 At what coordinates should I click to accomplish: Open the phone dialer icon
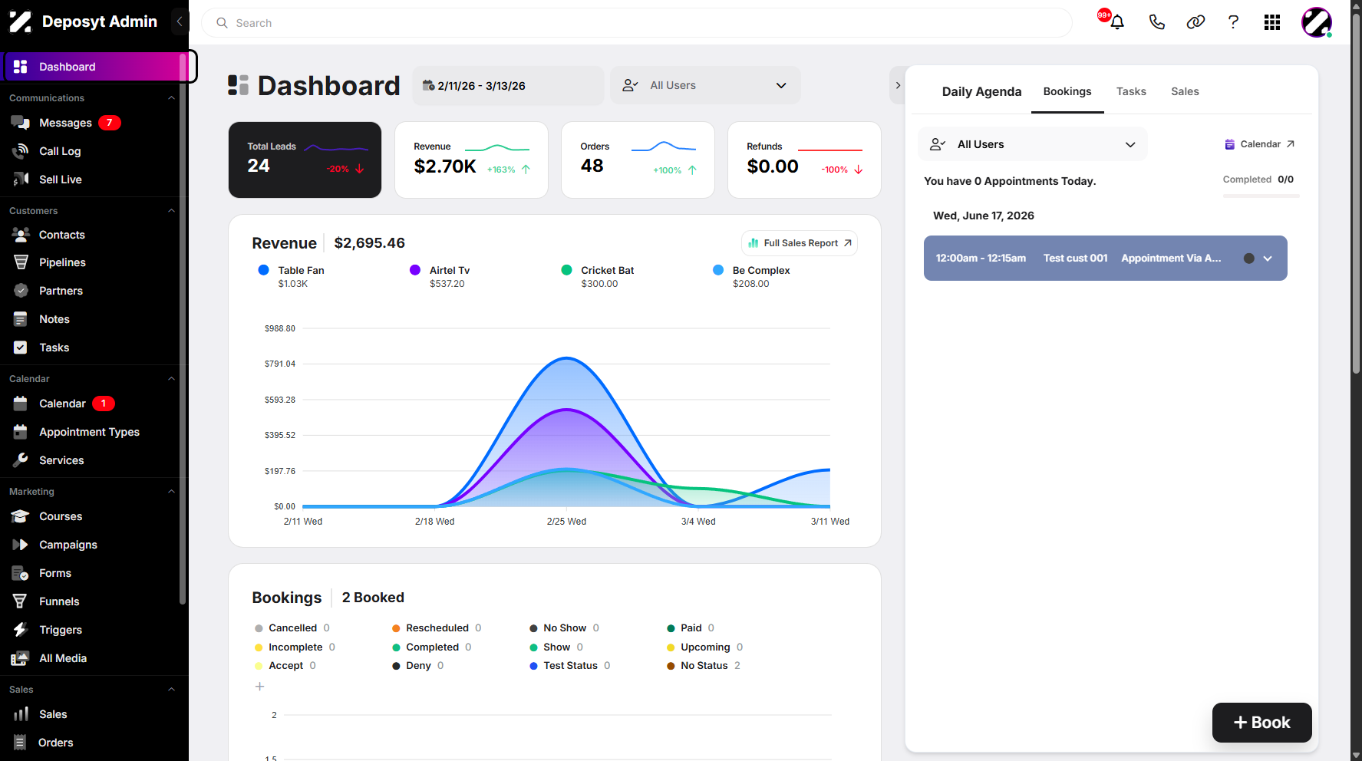click(x=1157, y=22)
